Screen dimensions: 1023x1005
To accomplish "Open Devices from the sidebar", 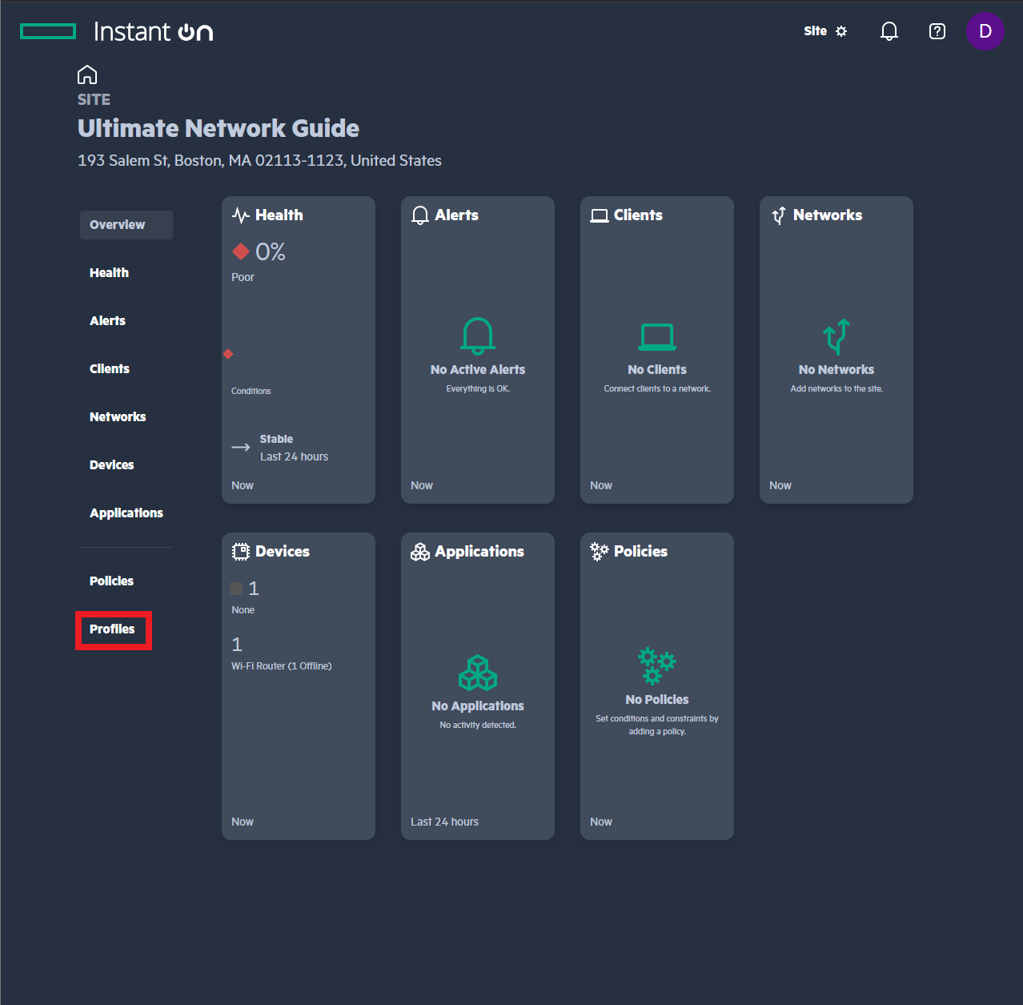I will tap(112, 465).
